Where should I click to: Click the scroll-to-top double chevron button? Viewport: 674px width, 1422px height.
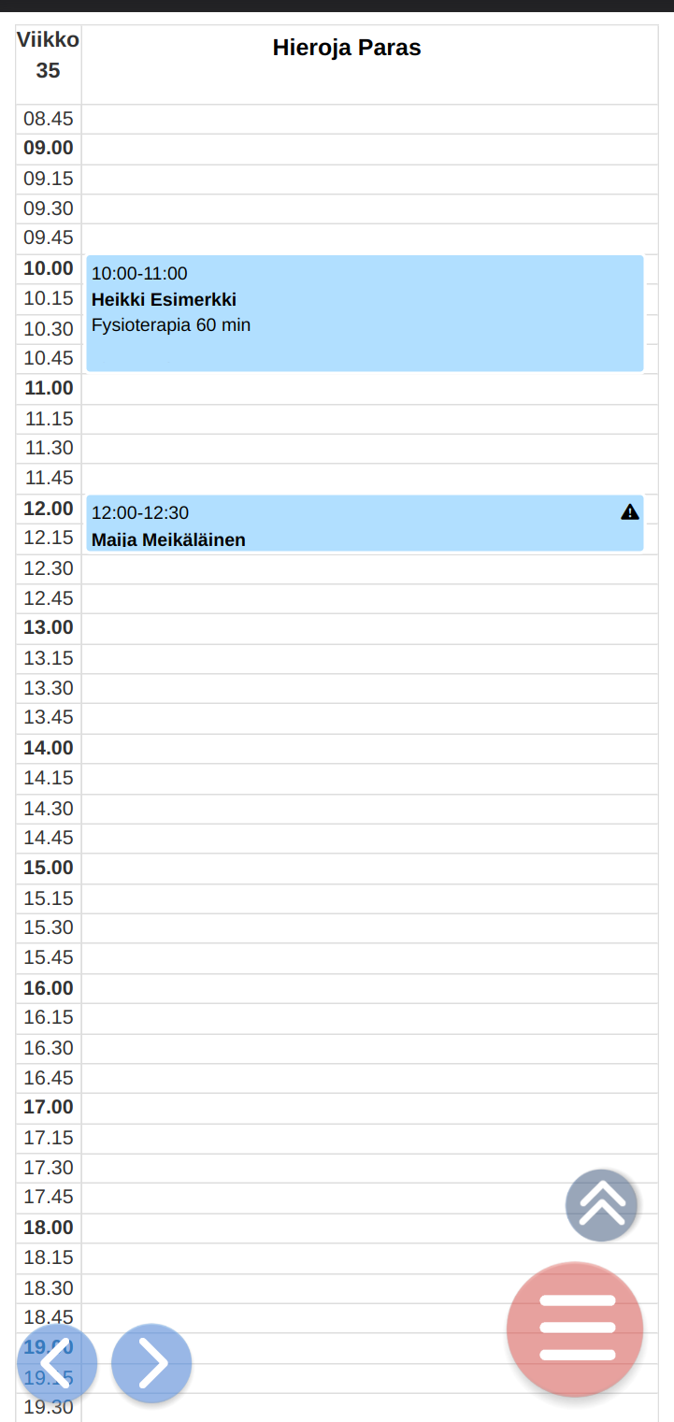pos(601,1205)
